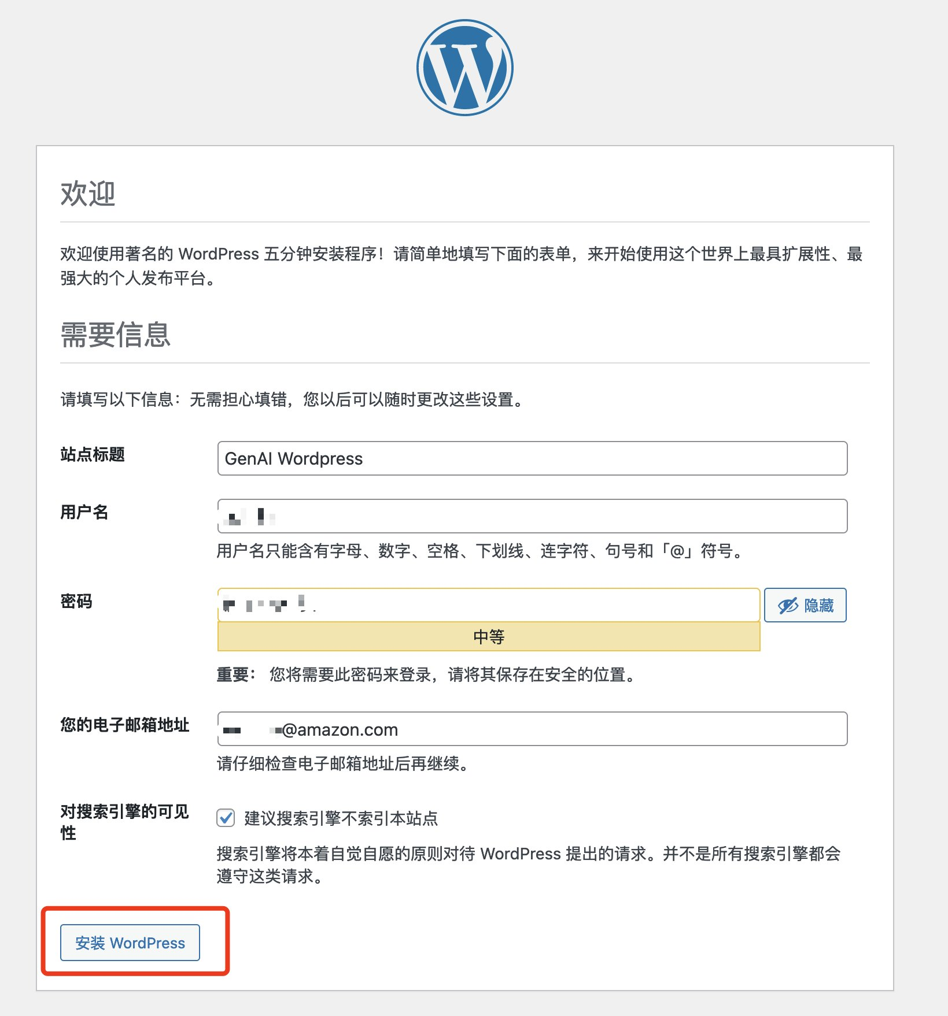Click the username rules hint text

[481, 551]
